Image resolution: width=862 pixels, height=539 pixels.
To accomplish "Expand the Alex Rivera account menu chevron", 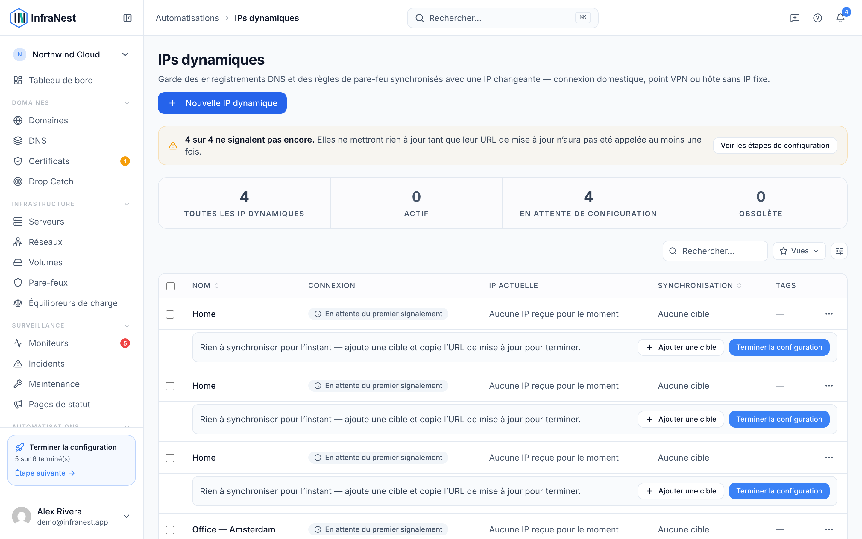I will click(x=126, y=516).
